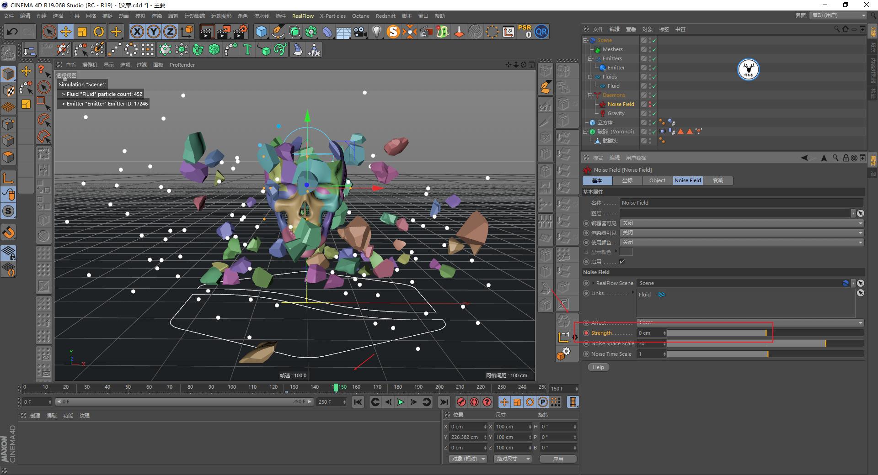Click the green checkmark next to Gravity

tap(654, 113)
